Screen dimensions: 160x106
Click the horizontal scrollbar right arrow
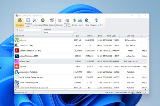[x=146, y=90]
